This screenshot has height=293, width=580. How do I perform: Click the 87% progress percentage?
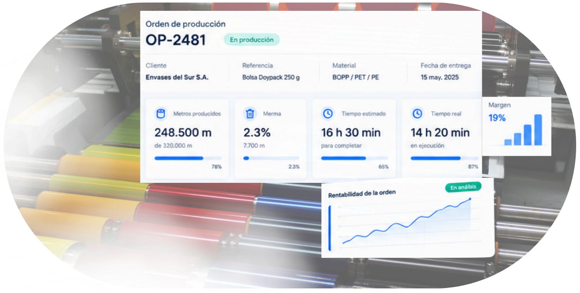tap(473, 167)
